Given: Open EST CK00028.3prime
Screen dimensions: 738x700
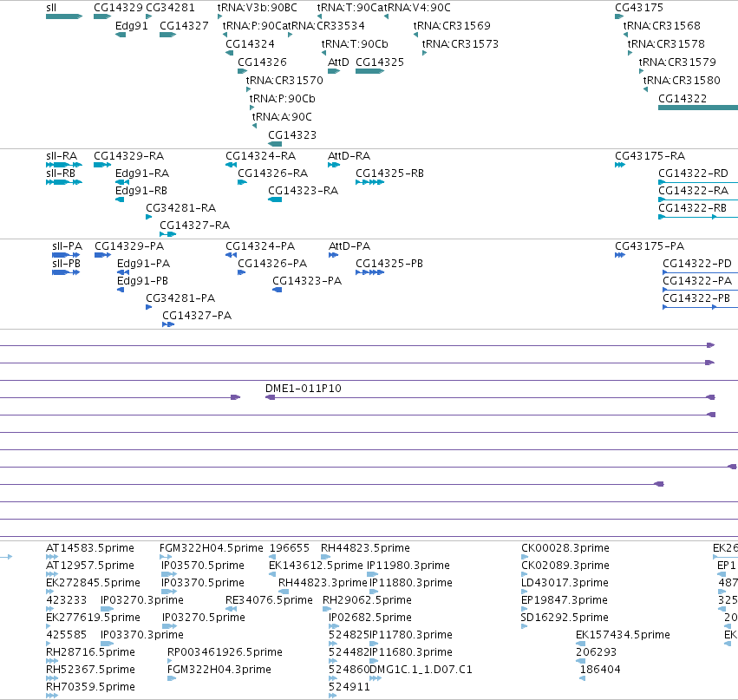Looking at the screenshot, I should [525, 557].
